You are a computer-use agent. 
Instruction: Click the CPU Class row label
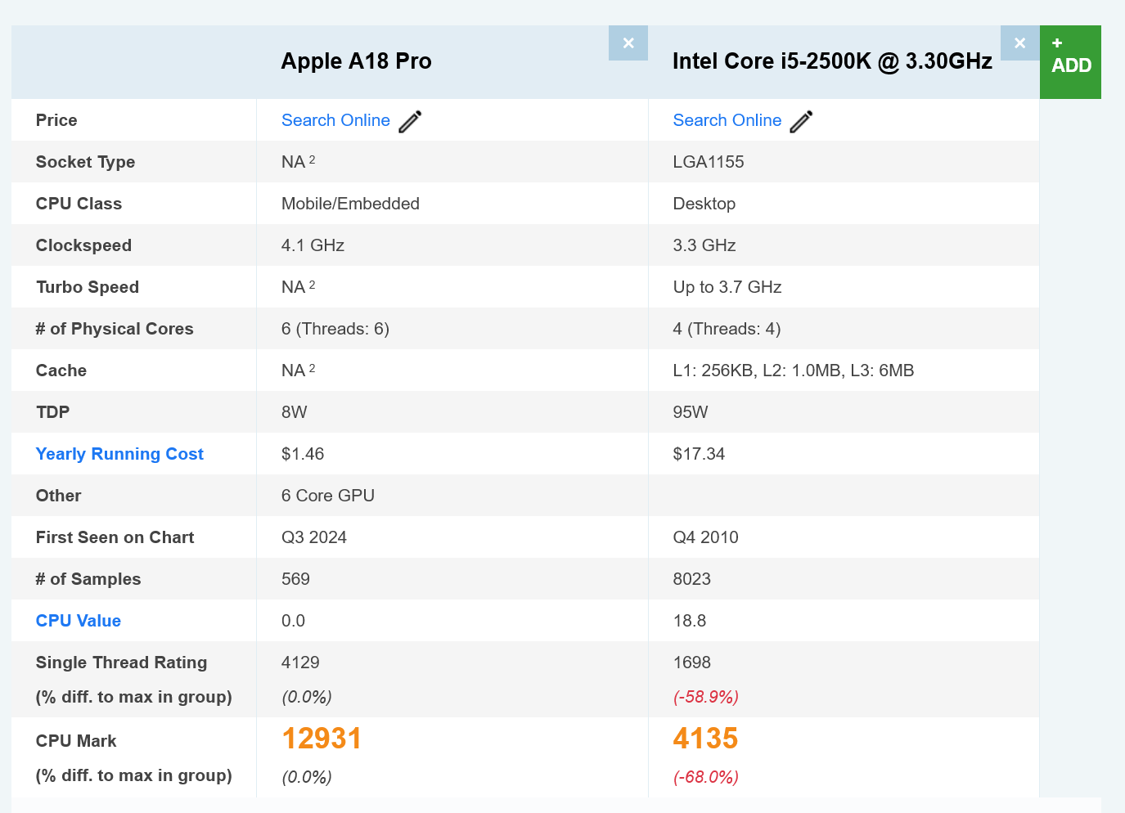tap(79, 204)
